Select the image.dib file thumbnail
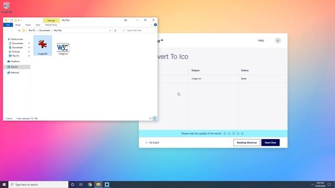This screenshot has width=335, height=188. click(42, 45)
